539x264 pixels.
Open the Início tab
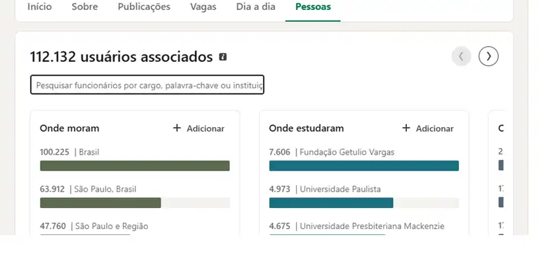pos(40,7)
